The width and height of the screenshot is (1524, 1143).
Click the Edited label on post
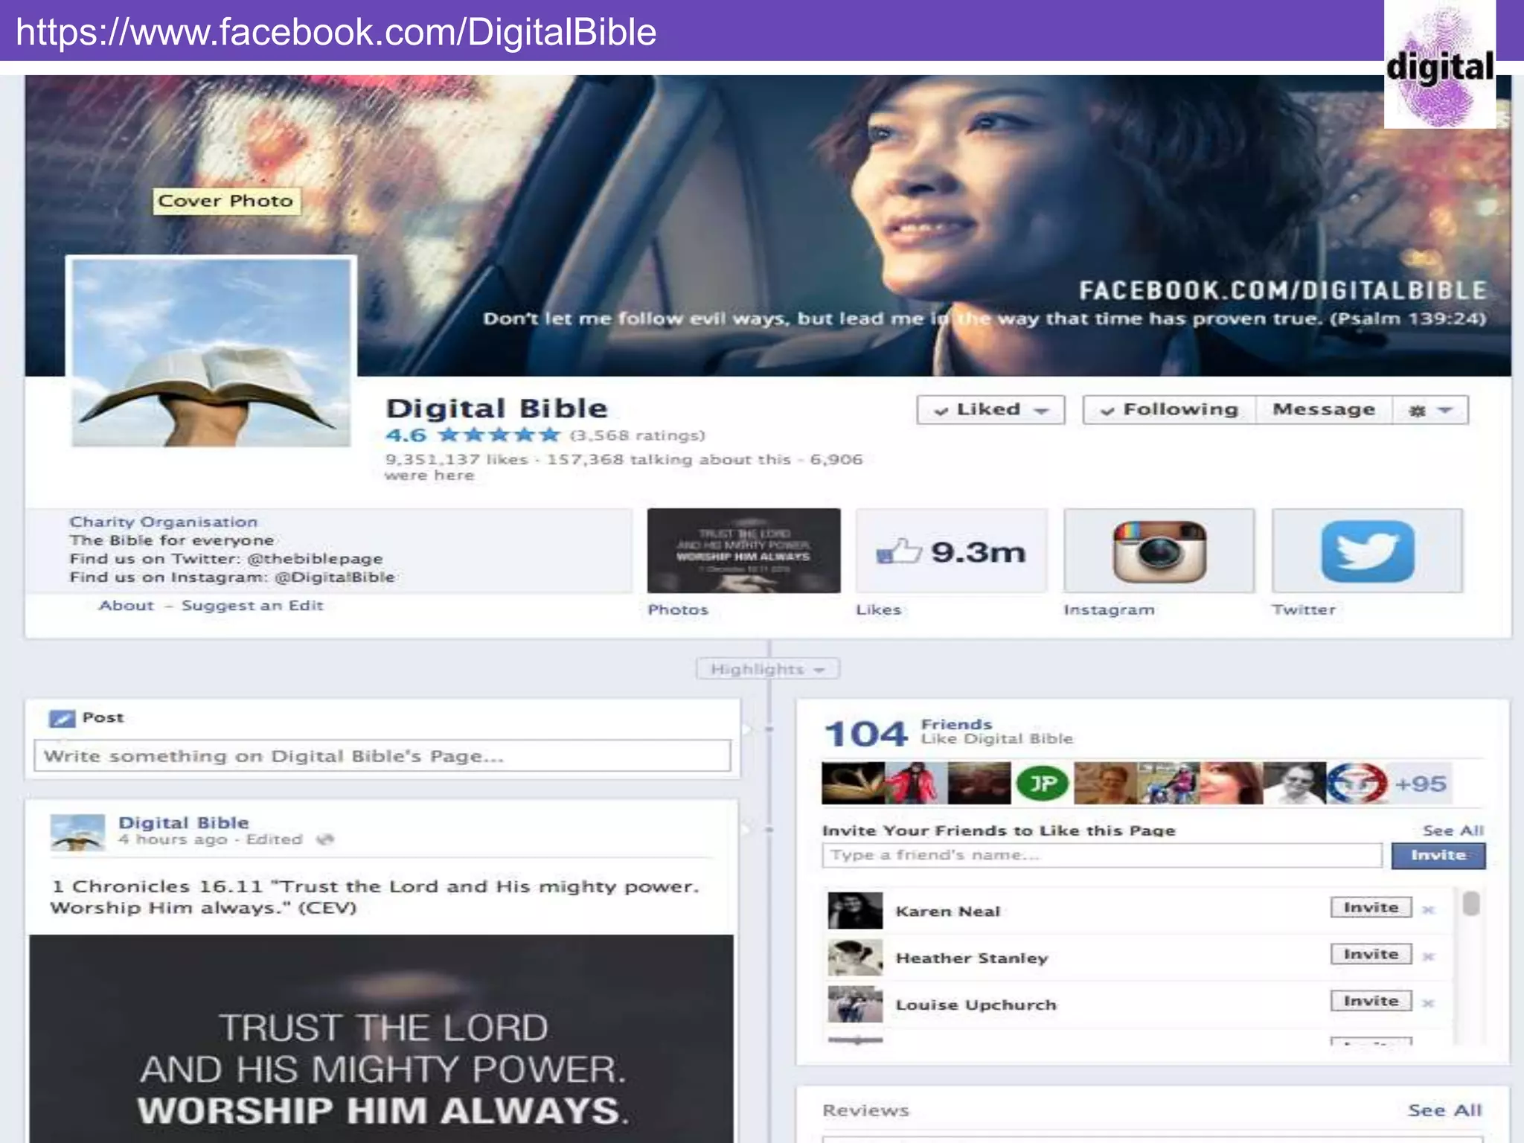click(275, 840)
